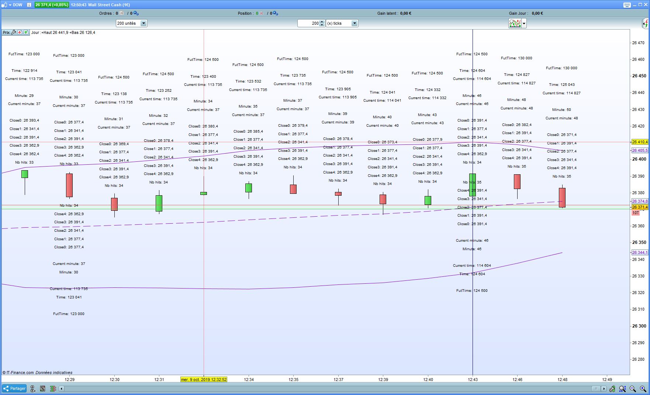
Task: Click the DOW instrument name
Action: coord(17,5)
